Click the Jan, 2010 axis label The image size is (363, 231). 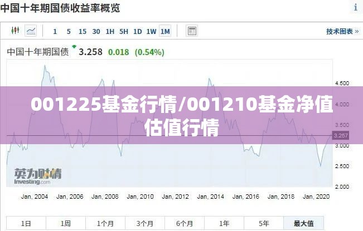140,196
